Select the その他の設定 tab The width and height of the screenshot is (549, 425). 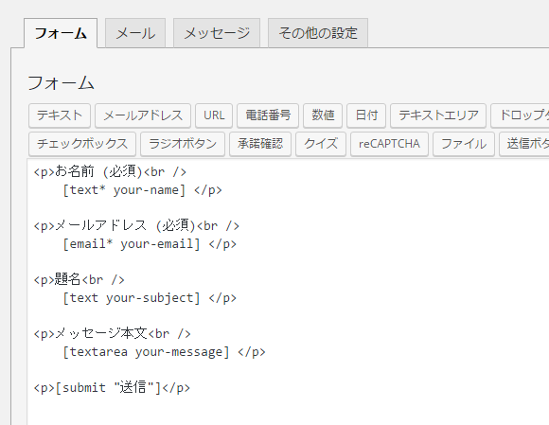point(318,33)
